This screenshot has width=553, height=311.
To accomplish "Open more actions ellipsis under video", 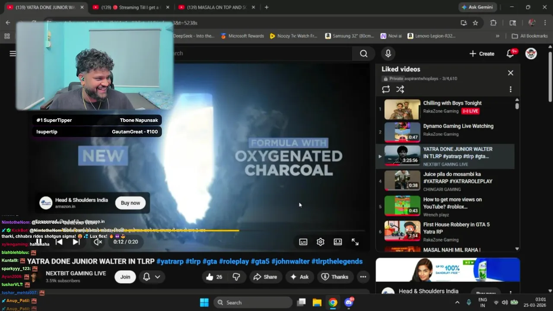I will coord(363,277).
